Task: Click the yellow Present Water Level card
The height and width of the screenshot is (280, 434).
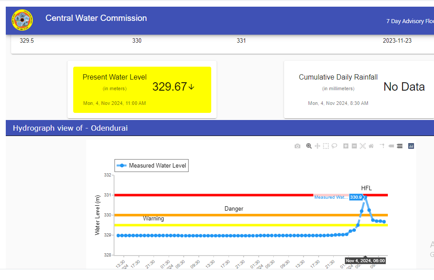Action: pyautogui.click(x=142, y=89)
